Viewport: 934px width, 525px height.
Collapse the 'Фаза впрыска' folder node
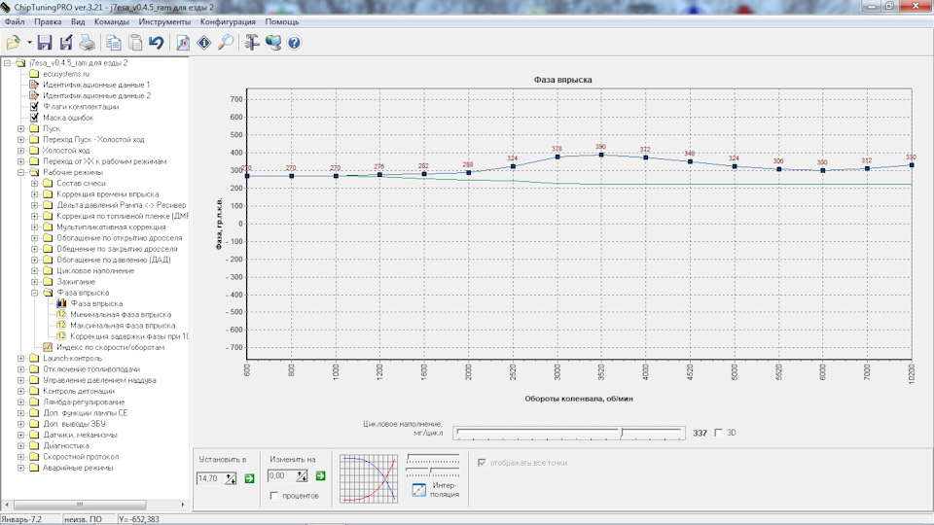tap(35, 293)
